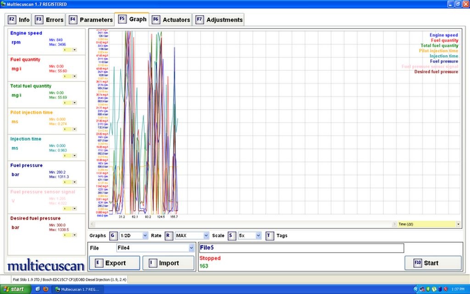470x294 pixels.
Task: Click the Firefox quick launch icon
Action: (45, 289)
